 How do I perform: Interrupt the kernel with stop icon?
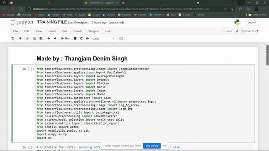[x=75, y=39]
